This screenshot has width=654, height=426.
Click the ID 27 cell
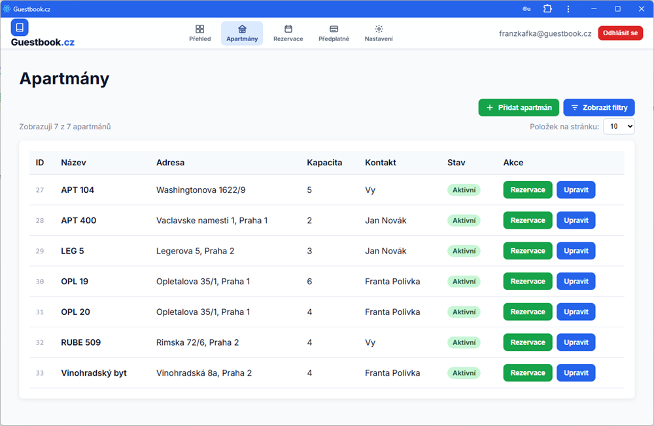coord(40,190)
